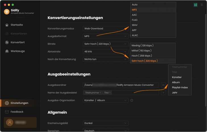The height and width of the screenshot is (132, 207).
Task: Click the Ausgabeordner path field
Action: pos(121,85)
